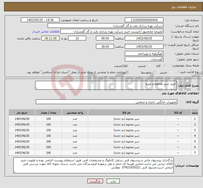Click the delivery city field گچساران

144,59
